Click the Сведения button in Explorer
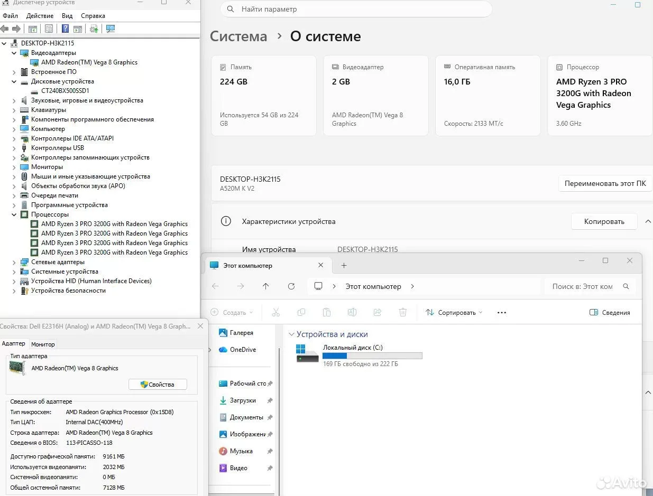Image resolution: width=653 pixels, height=496 pixels. tap(610, 313)
